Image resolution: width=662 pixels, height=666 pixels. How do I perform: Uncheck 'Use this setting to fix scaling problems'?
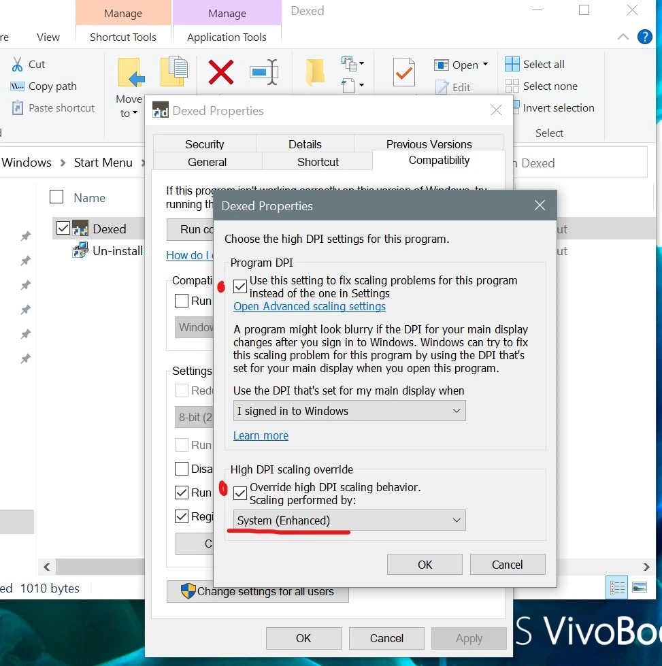click(x=240, y=286)
